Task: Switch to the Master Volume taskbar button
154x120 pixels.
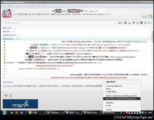Action: tap(91, 113)
